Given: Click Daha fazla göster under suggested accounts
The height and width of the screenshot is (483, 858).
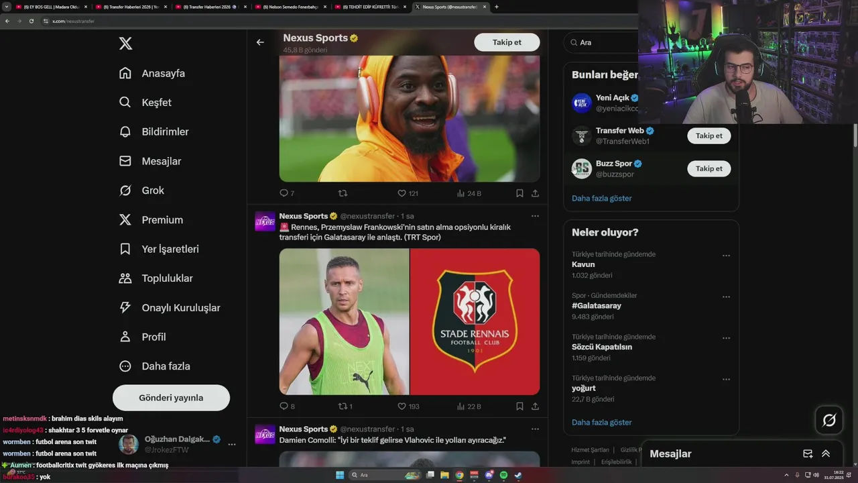Looking at the screenshot, I should point(602,199).
